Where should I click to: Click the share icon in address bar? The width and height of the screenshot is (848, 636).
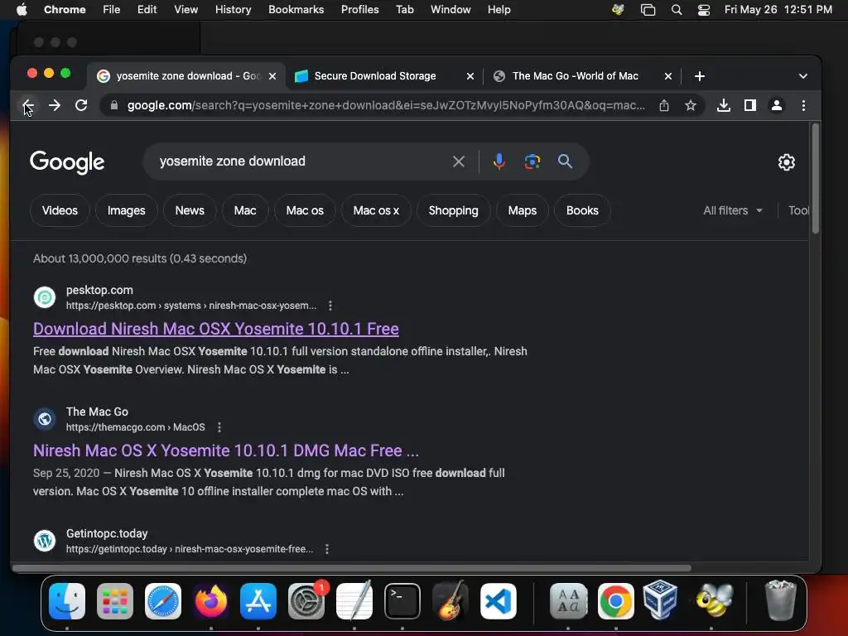(x=664, y=105)
